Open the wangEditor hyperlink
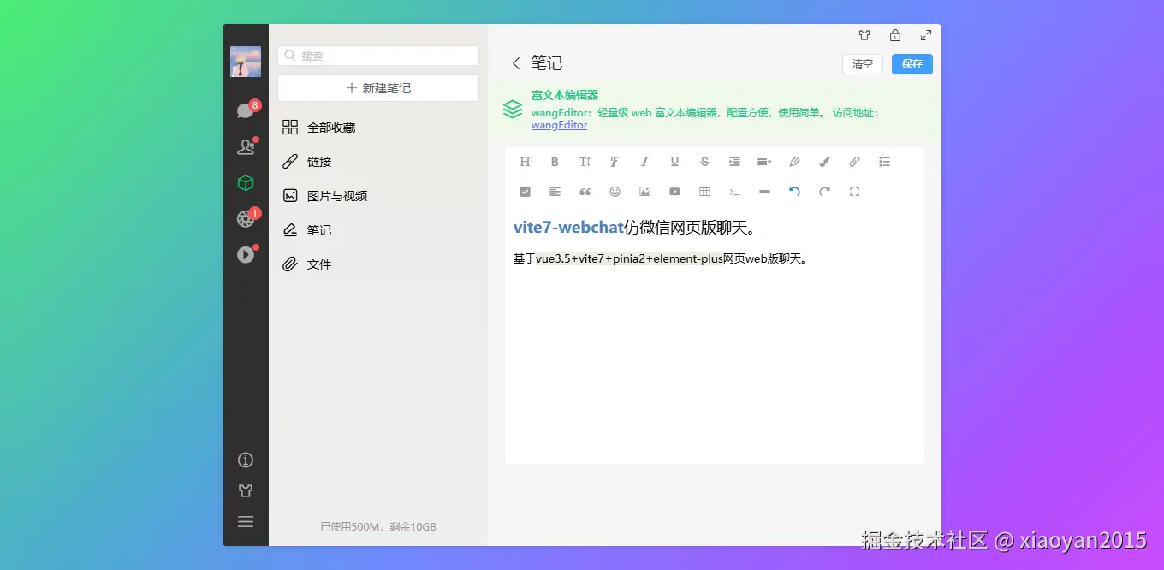The width and height of the screenshot is (1164, 570). click(x=559, y=125)
